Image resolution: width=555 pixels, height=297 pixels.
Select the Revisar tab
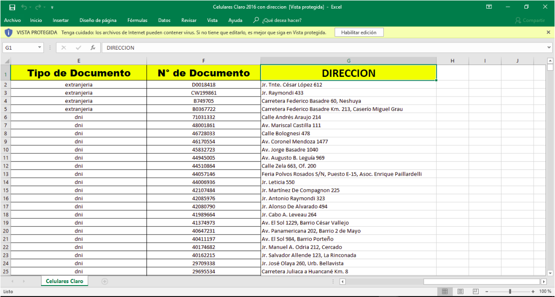(188, 21)
